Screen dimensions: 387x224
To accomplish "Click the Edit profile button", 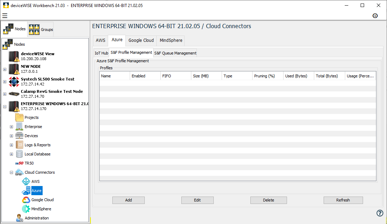I will pos(197,200).
